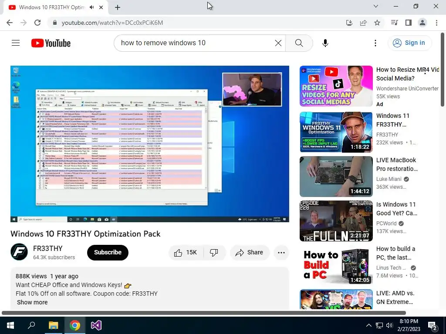Viewport: 446px width, 334px height.
Task: Open more actions ellipsis under video
Action: [281, 253]
